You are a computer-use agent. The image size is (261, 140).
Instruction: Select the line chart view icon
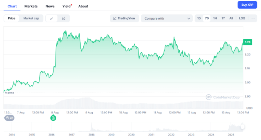pos(52,18)
